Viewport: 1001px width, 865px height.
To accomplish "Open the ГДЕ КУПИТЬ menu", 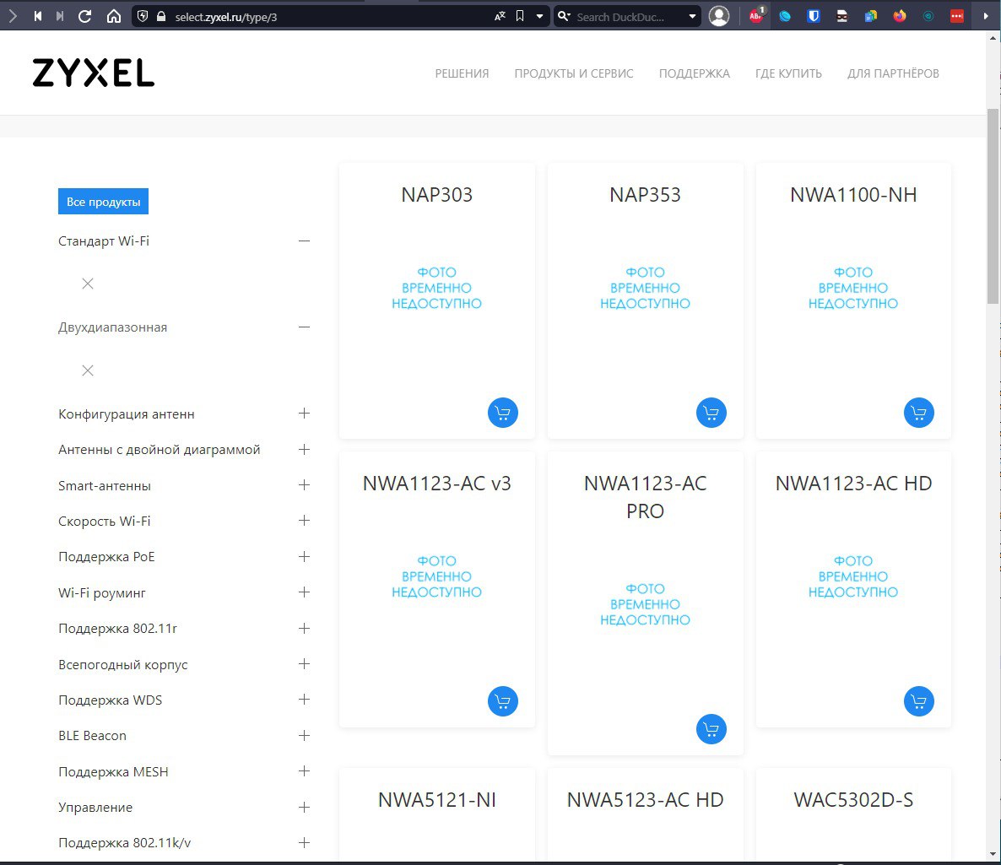I will [788, 73].
